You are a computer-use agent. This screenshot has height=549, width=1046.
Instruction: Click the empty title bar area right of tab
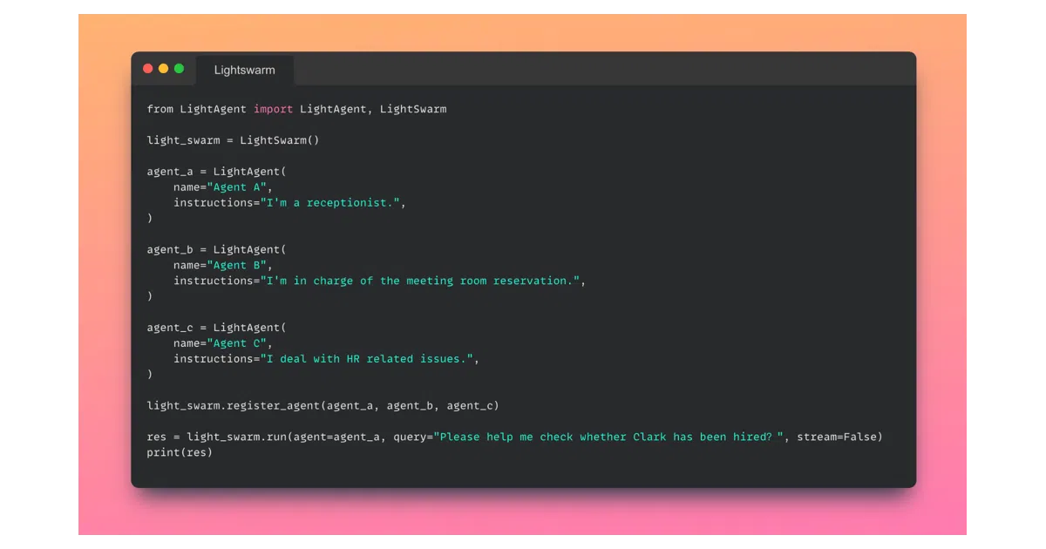(605, 69)
